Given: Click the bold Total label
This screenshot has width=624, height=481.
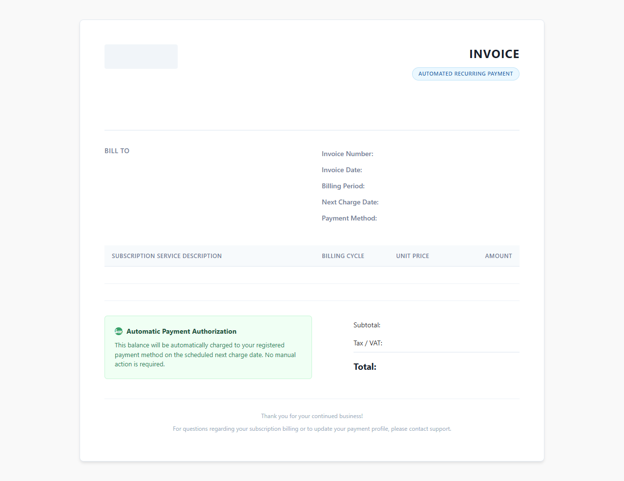Looking at the screenshot, I should tap(365, 367).
